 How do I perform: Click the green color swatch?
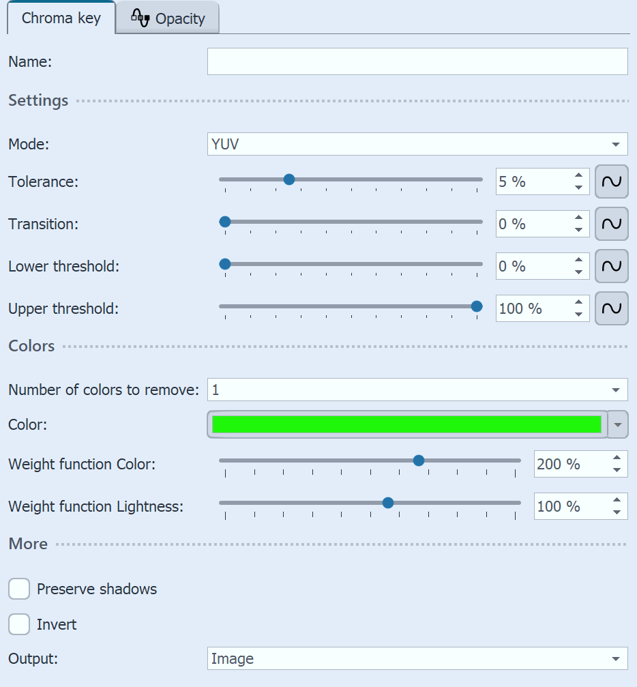tap(406, 424)
